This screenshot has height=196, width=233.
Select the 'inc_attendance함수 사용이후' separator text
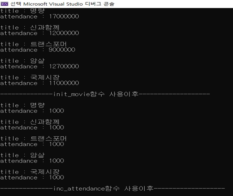pos(103,188)
